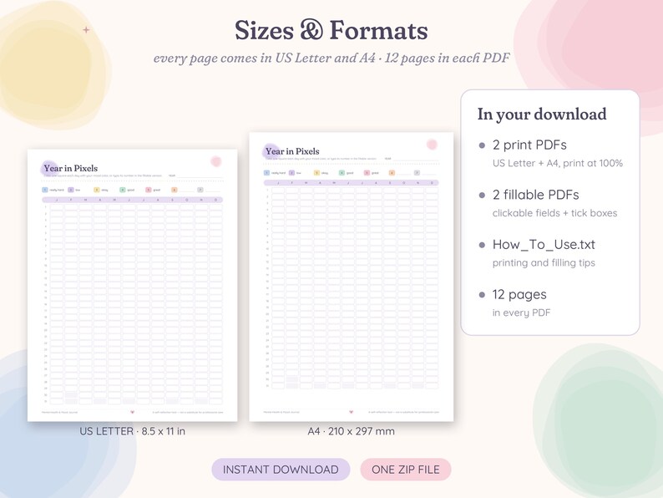The height and width of the screenshot is (498, 663).
Task: Click yellow "okay" swatch on A4 page
Action: click(316, 173)
